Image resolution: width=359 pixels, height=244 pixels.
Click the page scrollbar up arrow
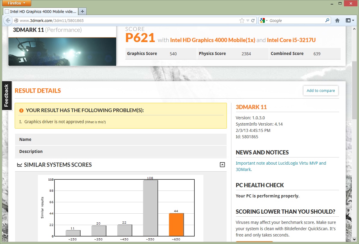click(354, 29)
